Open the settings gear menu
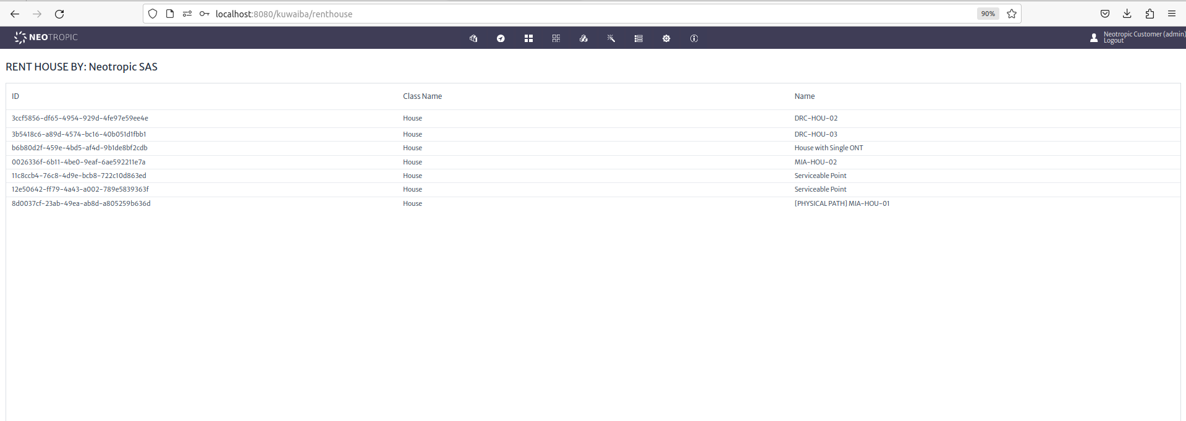Screen dimensions: 1186x421 pyautogui.click(x=666, y=38)
